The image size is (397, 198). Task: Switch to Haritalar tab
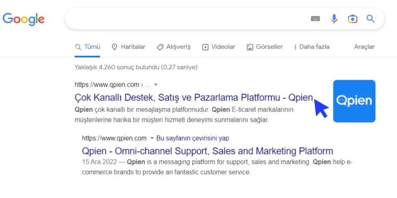[x=129, y=47]
